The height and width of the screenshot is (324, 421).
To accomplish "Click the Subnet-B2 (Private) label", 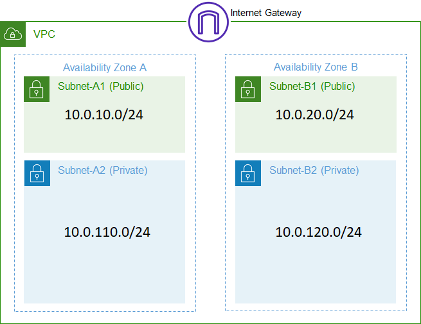I will click(314, 171).
